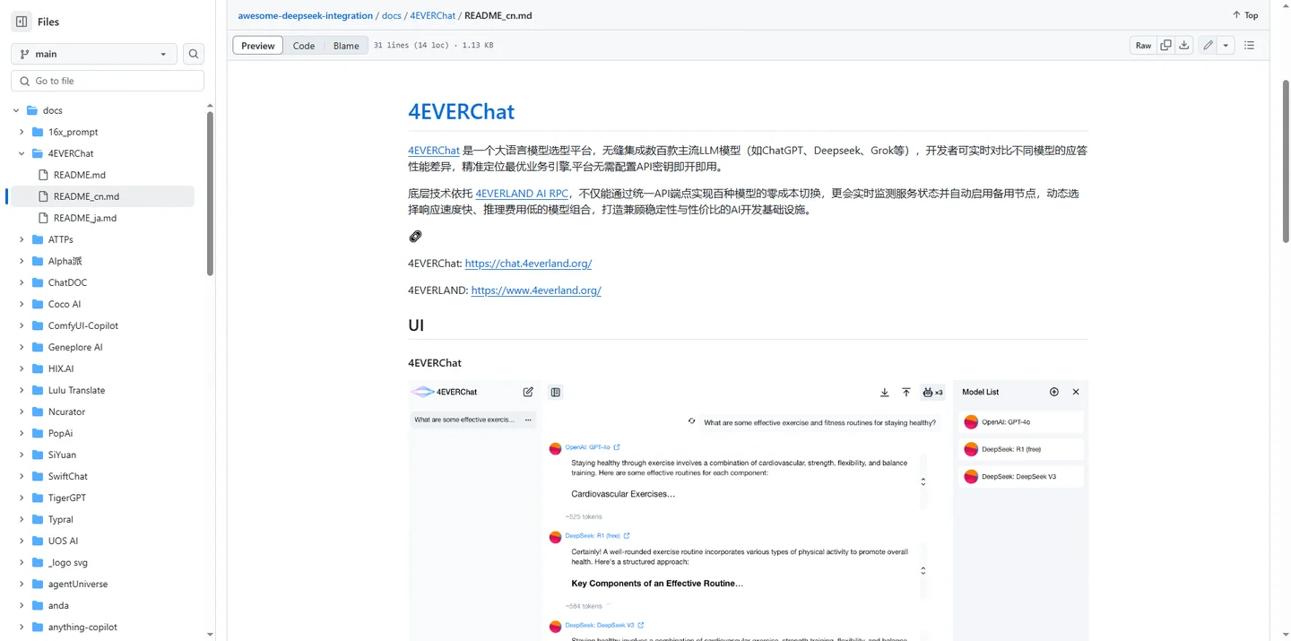The width and height of the screenshot is (1291, 641).
Task: Click the UI section heading
Action: coord(416,325)
